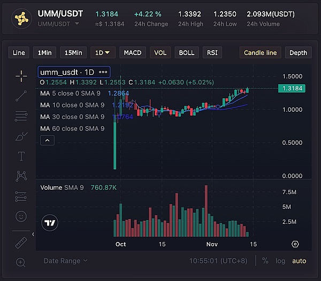Toggle auto scale option
321x281 pixels.
point(299,261)
